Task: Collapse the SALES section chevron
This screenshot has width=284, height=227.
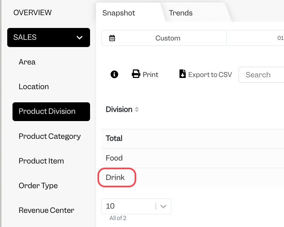Action: coord(80,38)
